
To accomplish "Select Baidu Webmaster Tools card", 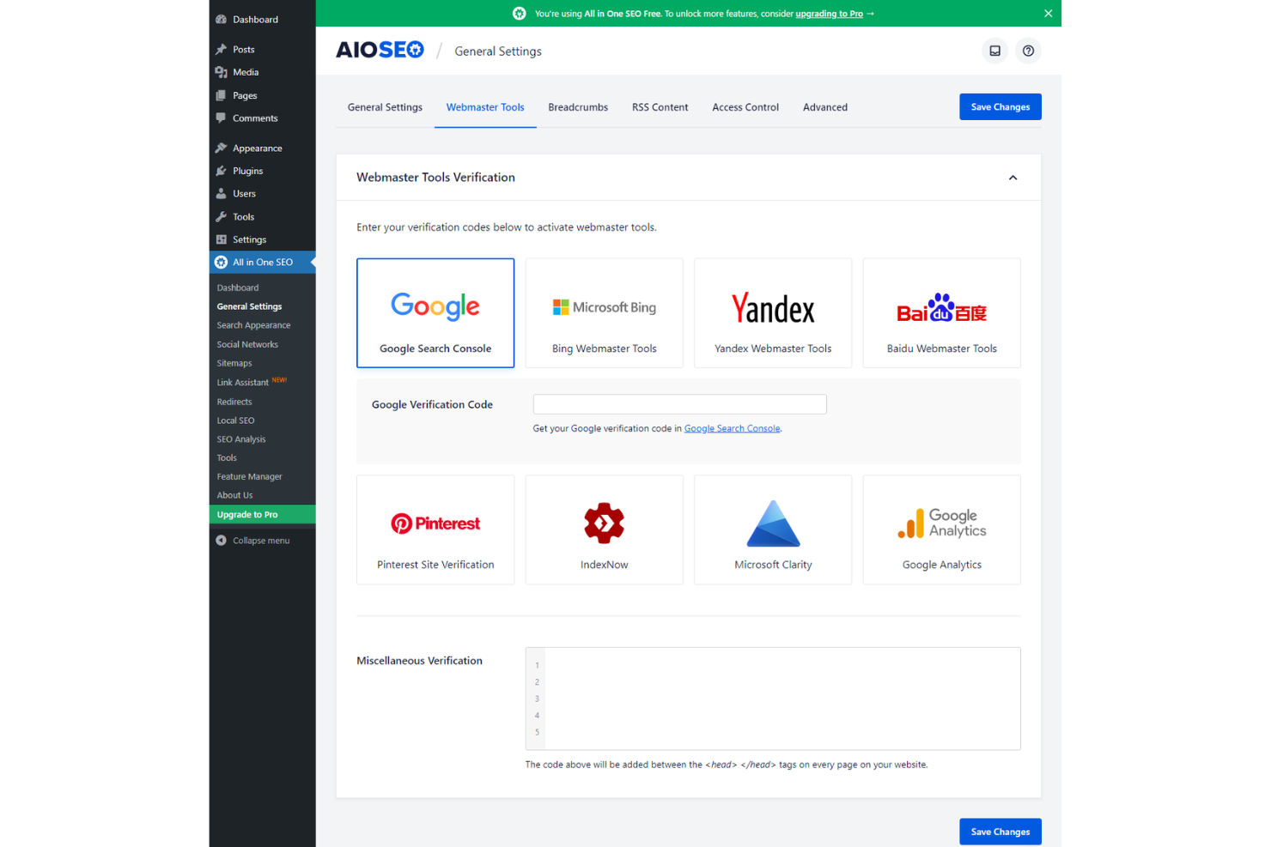I will 941,312.
